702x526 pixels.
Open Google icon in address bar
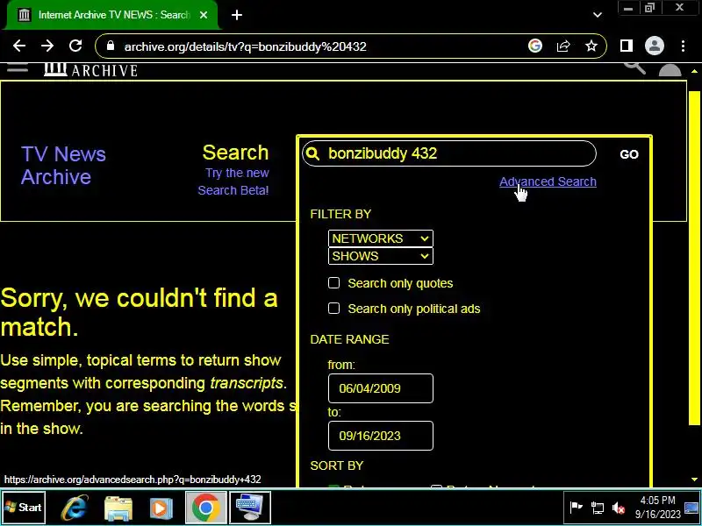[535, 46]
